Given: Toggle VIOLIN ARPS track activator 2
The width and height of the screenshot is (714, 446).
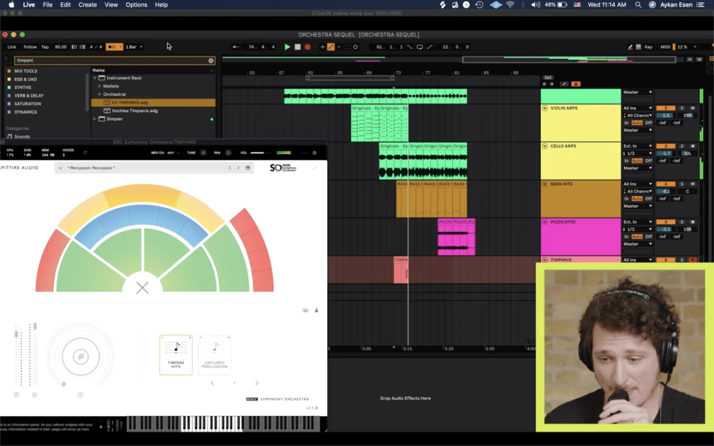Looking at the screenshot, I should coord(666,108).
